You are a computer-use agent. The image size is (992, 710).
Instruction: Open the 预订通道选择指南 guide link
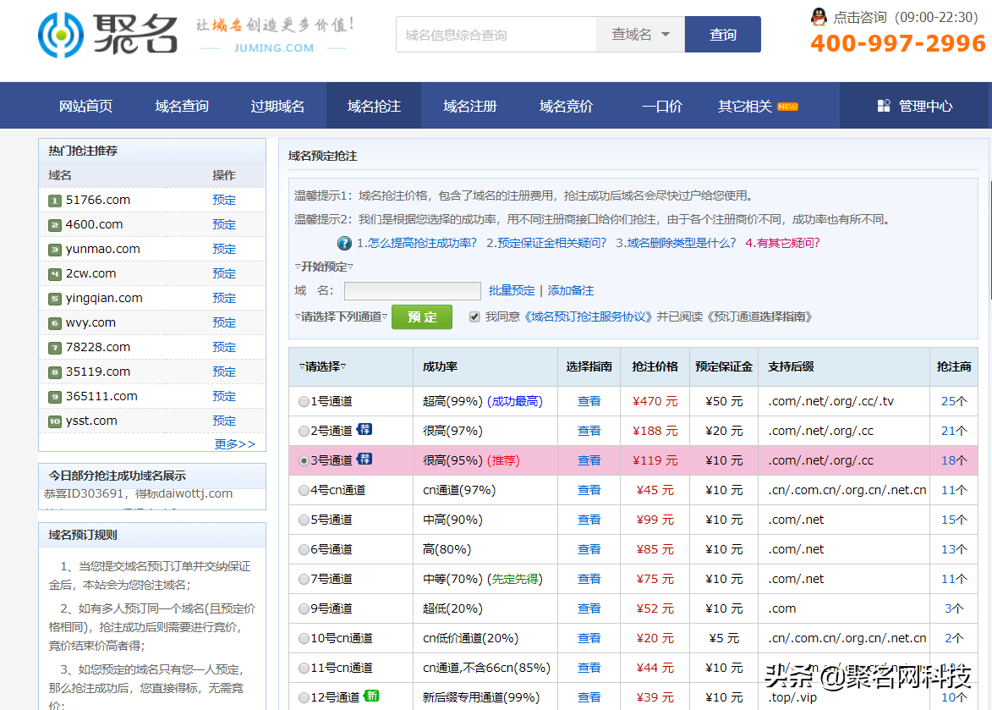[x=759, y=316]
